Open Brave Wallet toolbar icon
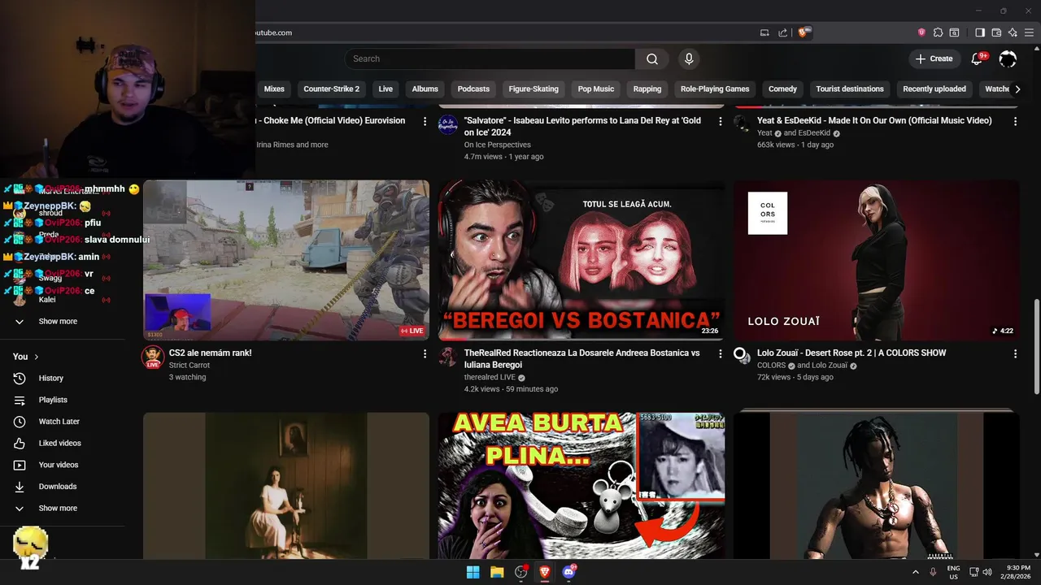 (x=996, y=32)
